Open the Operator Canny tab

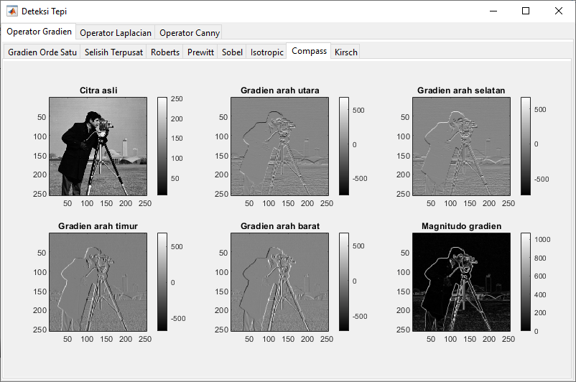[190, 33]
